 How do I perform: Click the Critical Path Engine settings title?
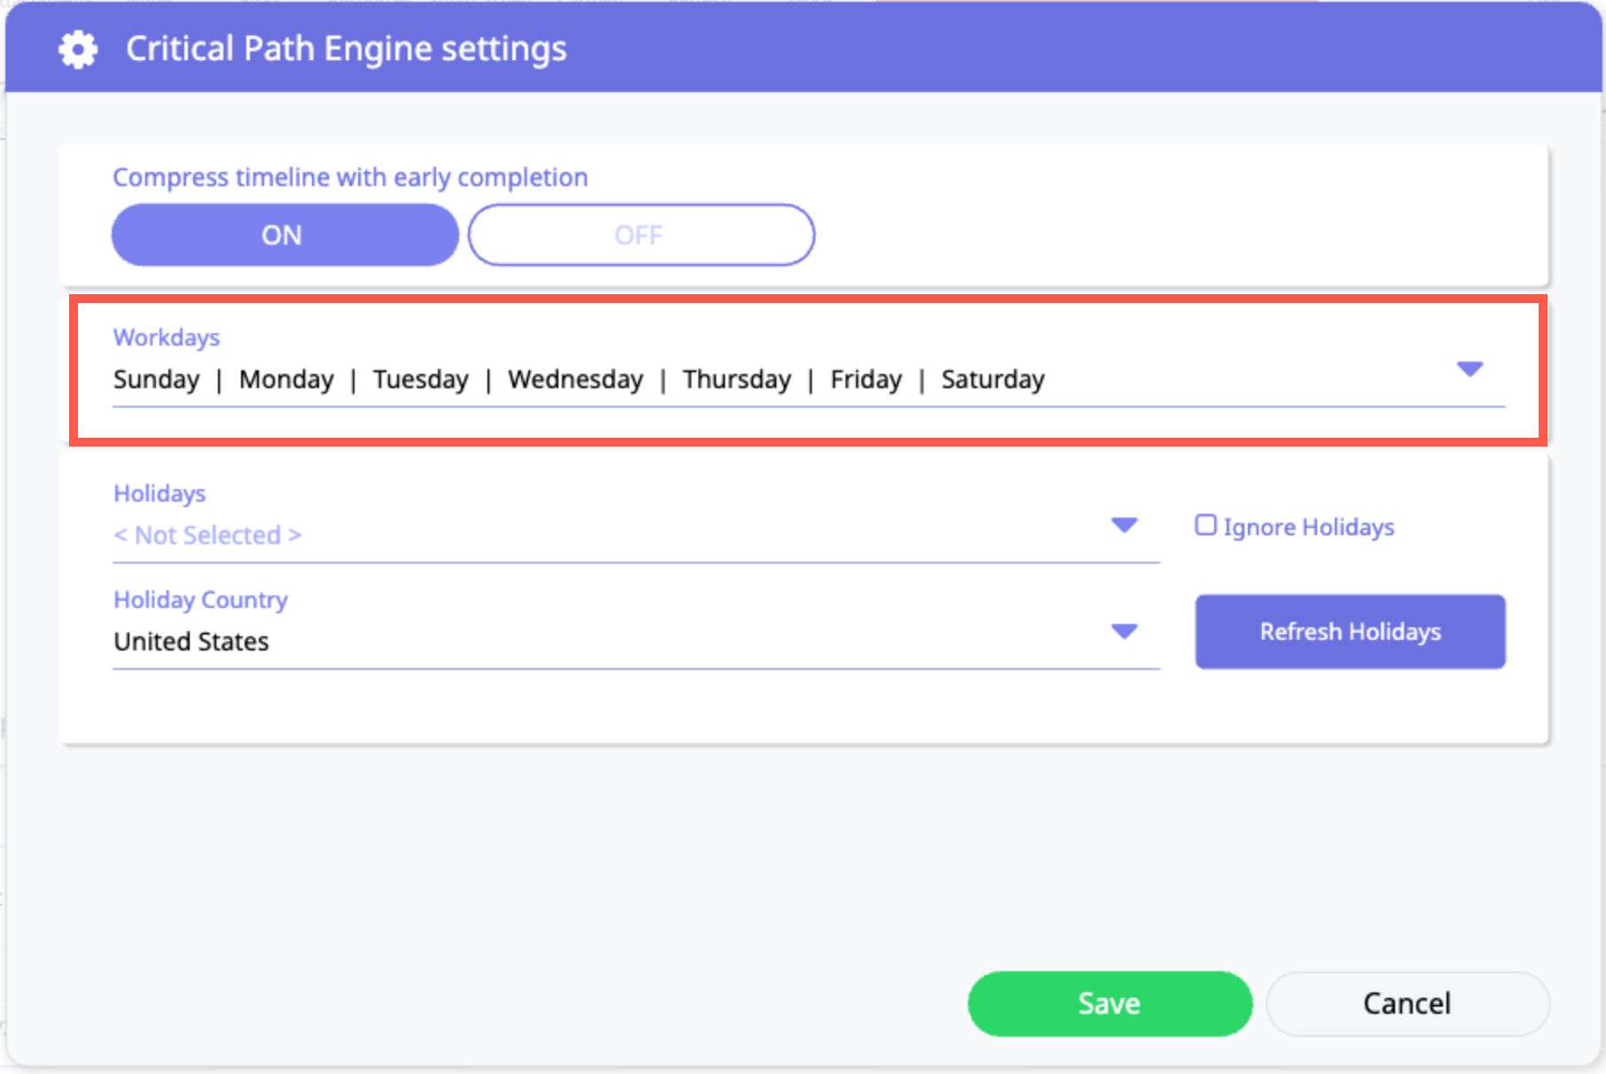coord(346,49)
